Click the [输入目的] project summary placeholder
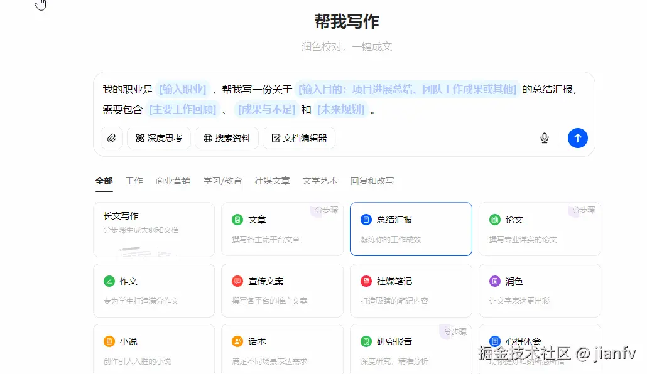The height and width of the screenshot is (374, 647). click(407, 90)
